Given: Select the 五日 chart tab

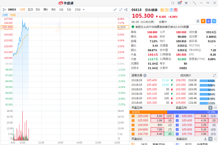Looking at the screenshot, I should click(30, 10).
